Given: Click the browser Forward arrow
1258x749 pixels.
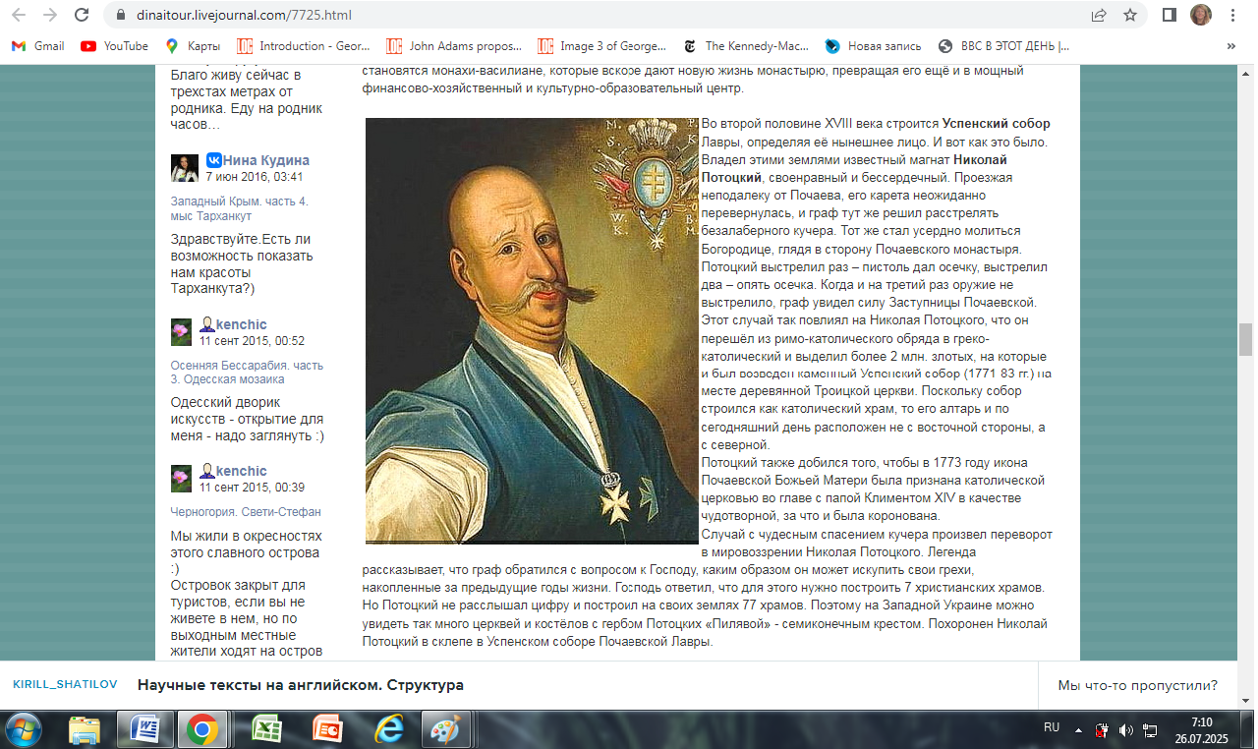Looking at the screenshot, I should [50, 15].
